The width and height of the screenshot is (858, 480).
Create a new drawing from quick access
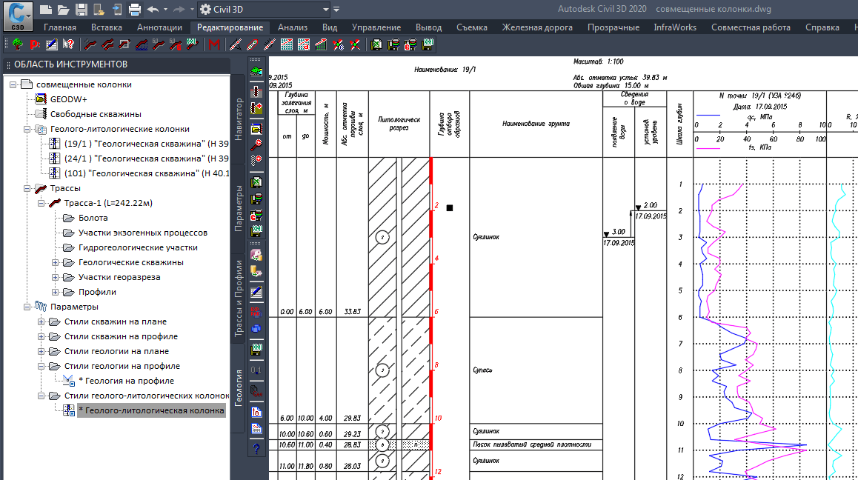click(46, 10)
